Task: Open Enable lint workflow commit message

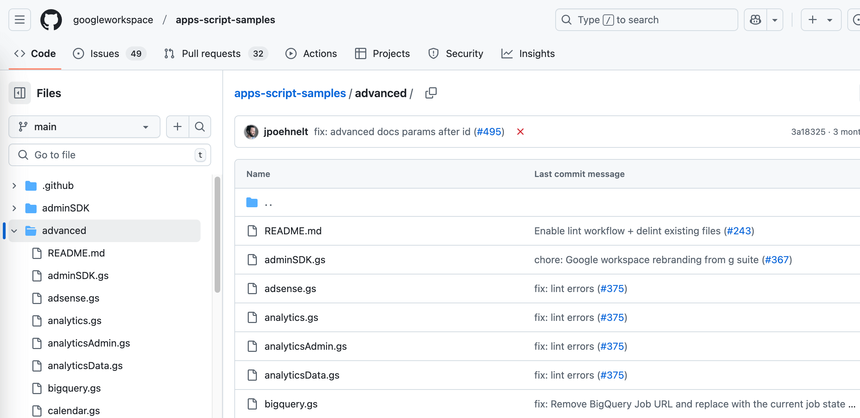Action: [x=627, y=231]
